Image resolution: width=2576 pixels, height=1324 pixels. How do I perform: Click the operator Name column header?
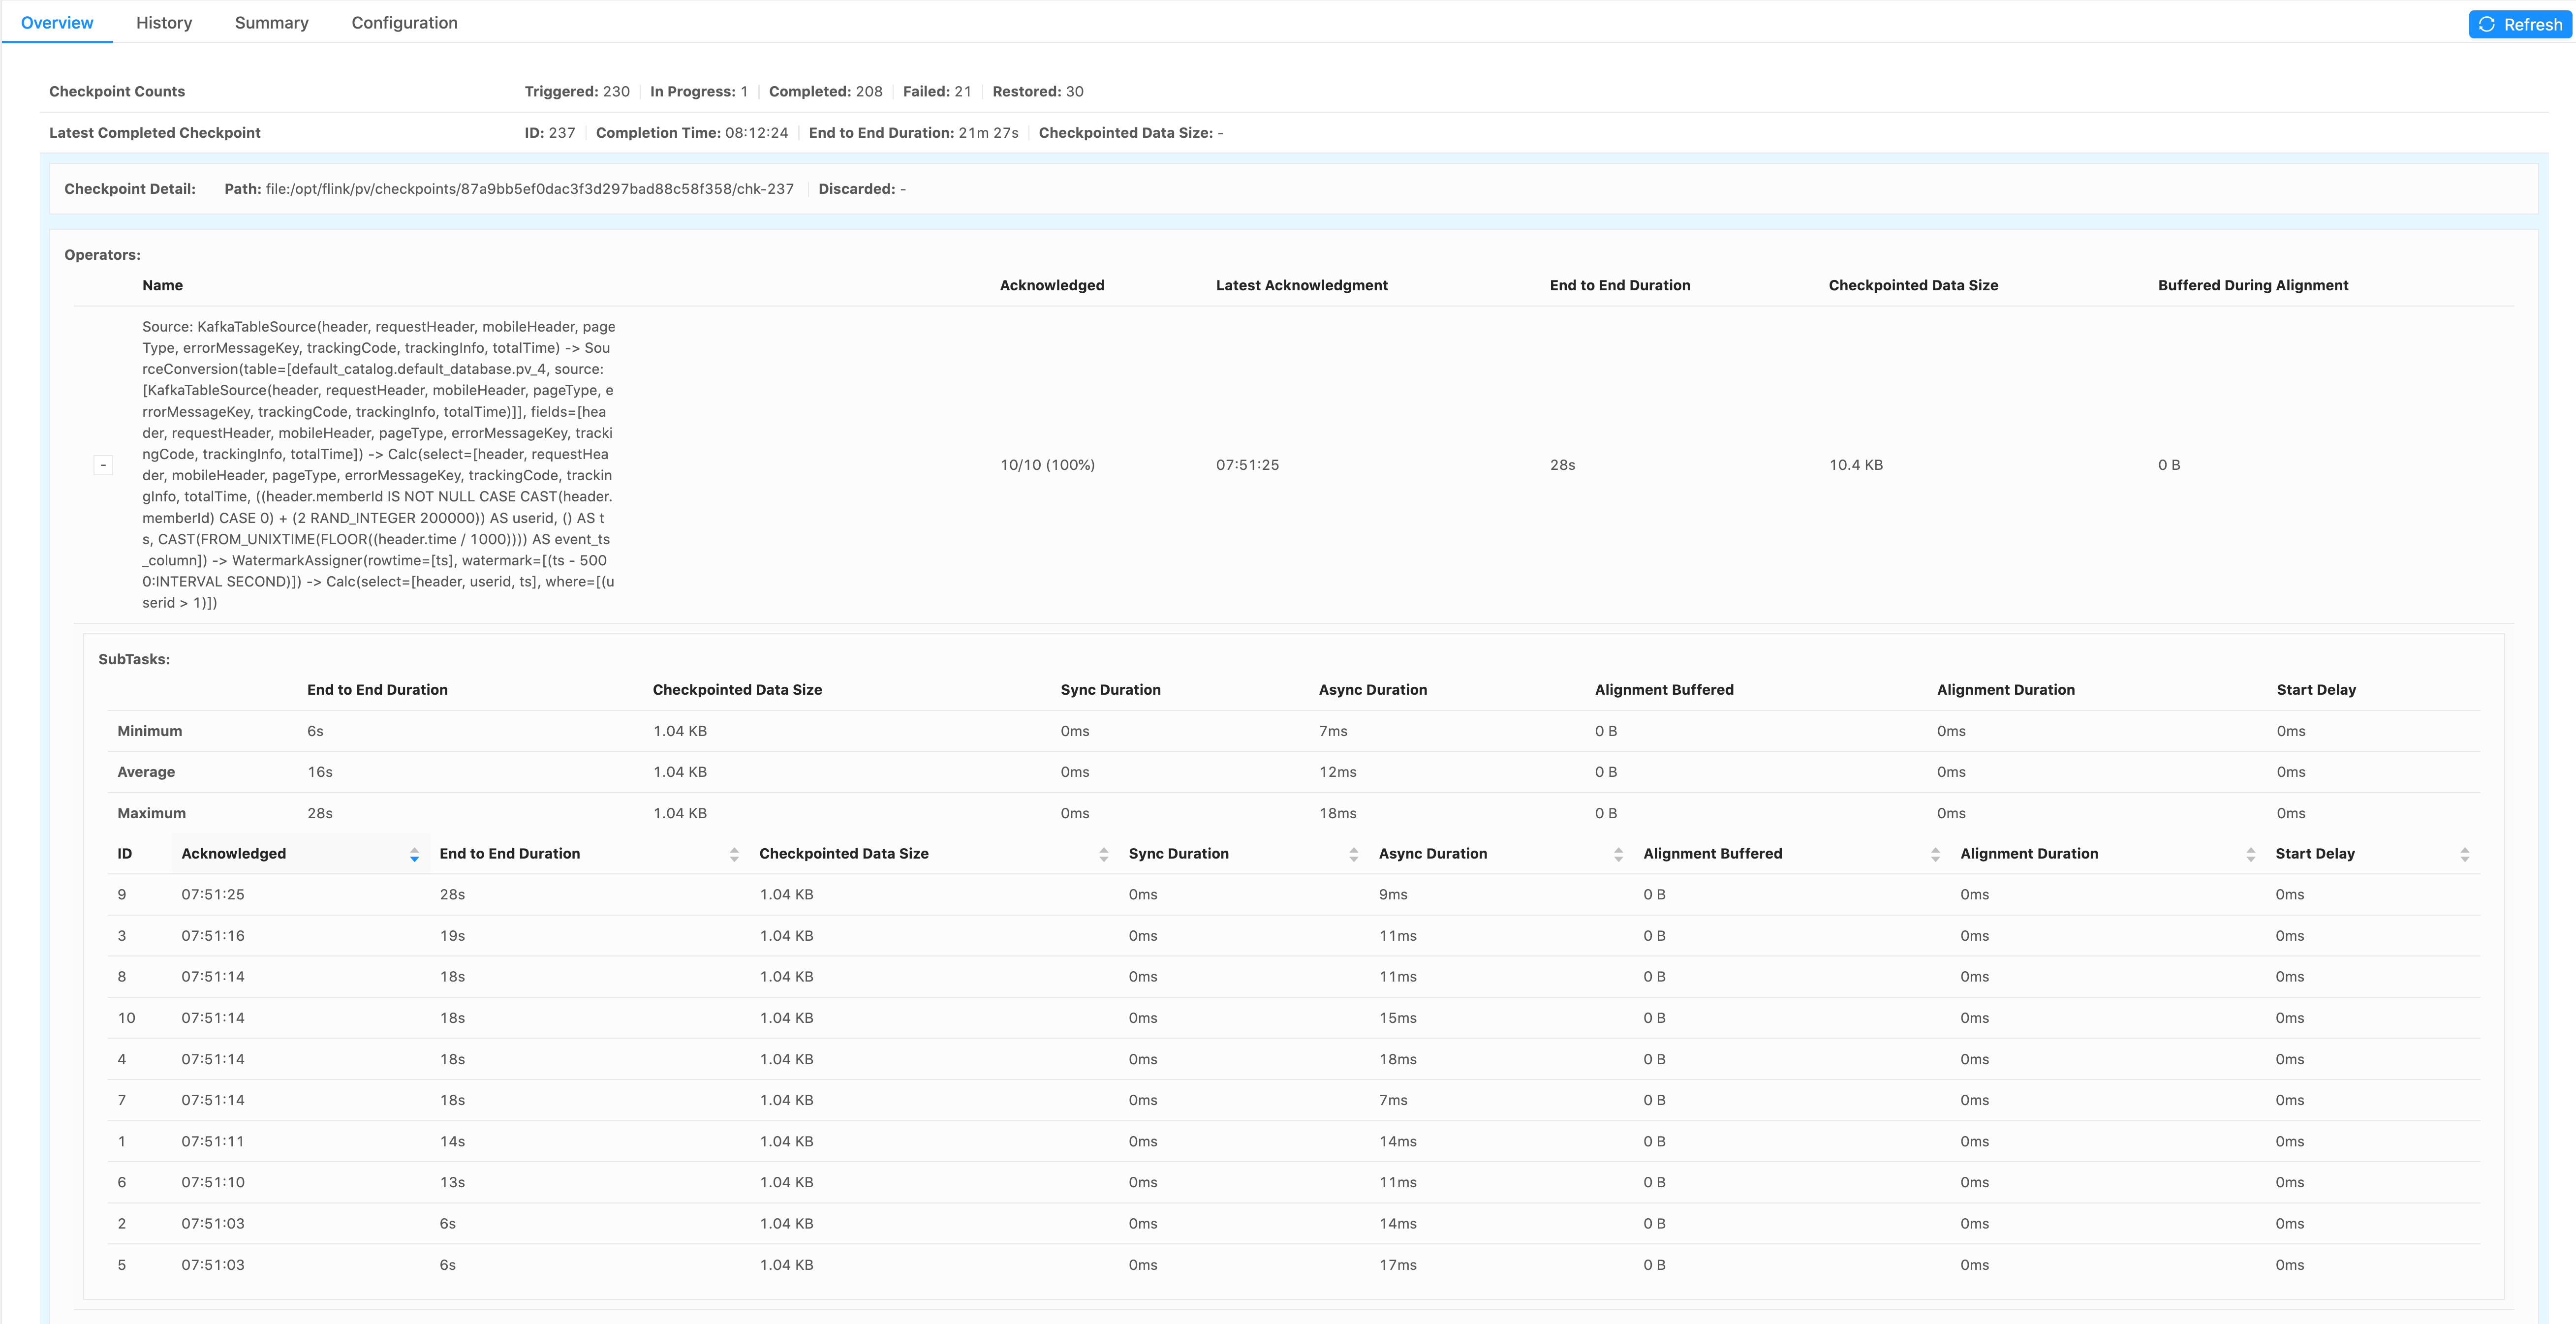tap(162, 285)
